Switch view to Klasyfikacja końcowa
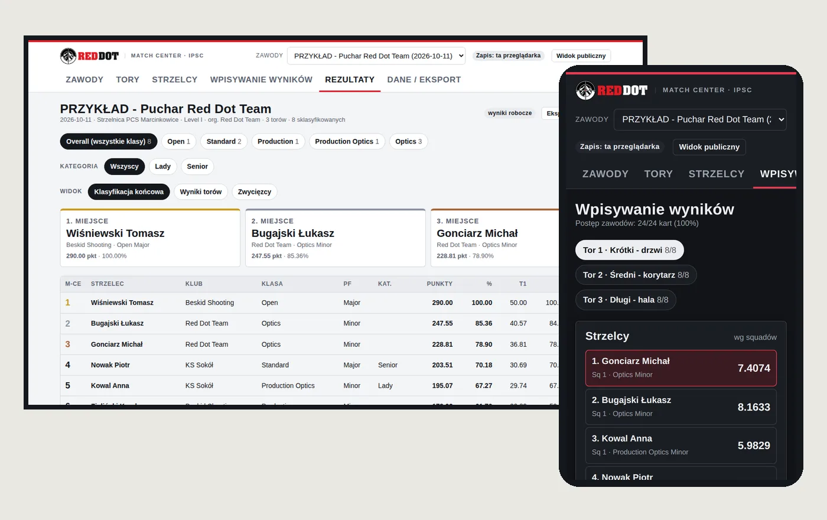827x520 pixels. click(129, 191)
